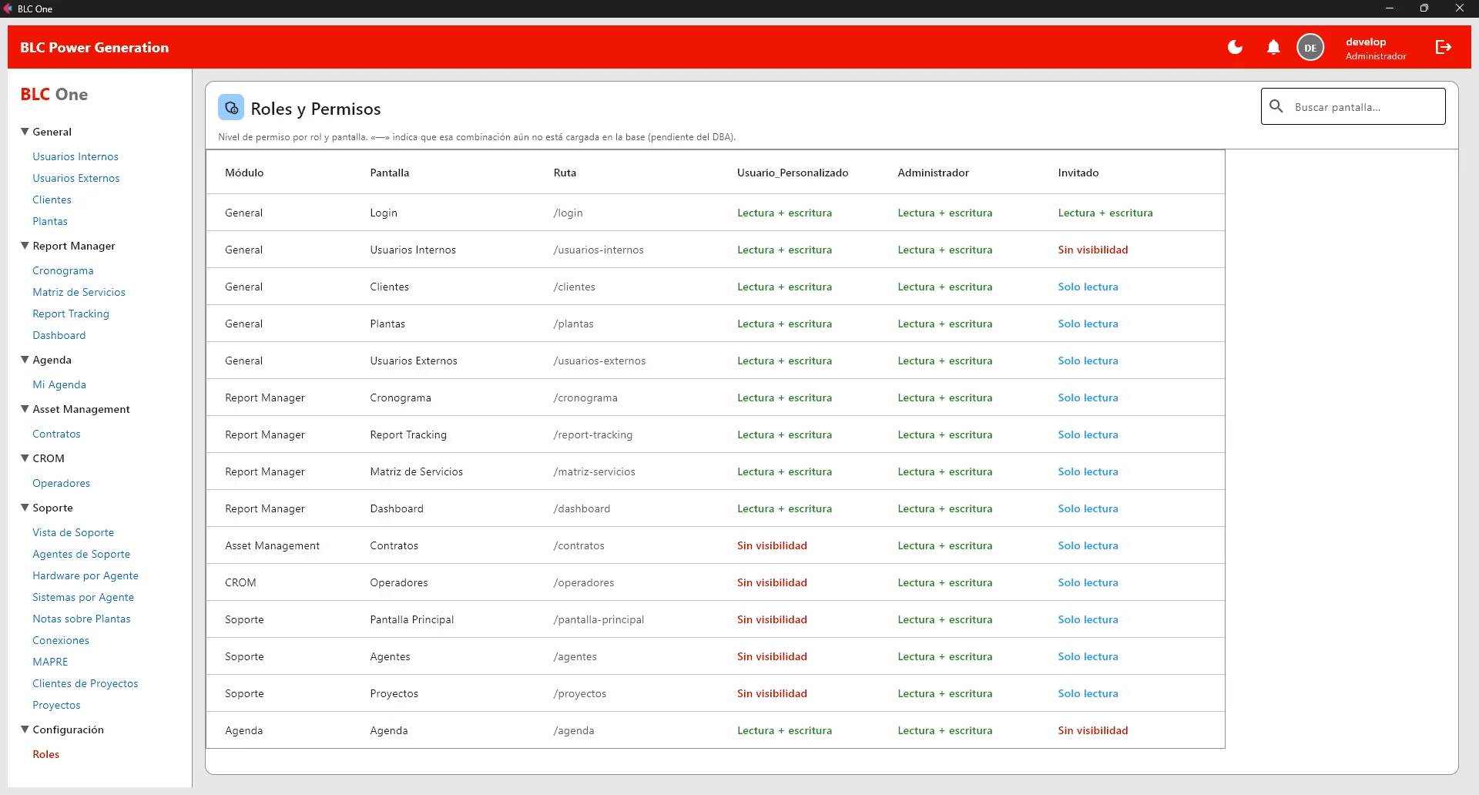This screenshot has width=1479, height=795.
Task: Click the Roles y Permisos header icon
Action: point(231,108)
